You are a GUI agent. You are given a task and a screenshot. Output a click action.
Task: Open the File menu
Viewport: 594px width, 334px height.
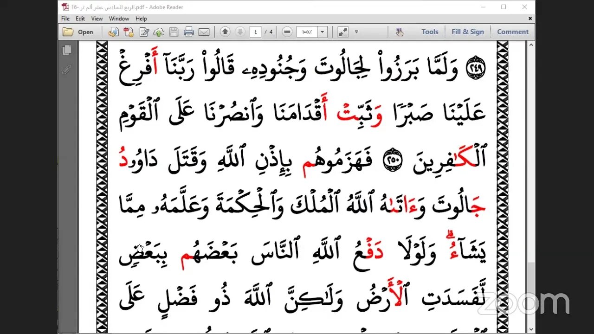65,19
